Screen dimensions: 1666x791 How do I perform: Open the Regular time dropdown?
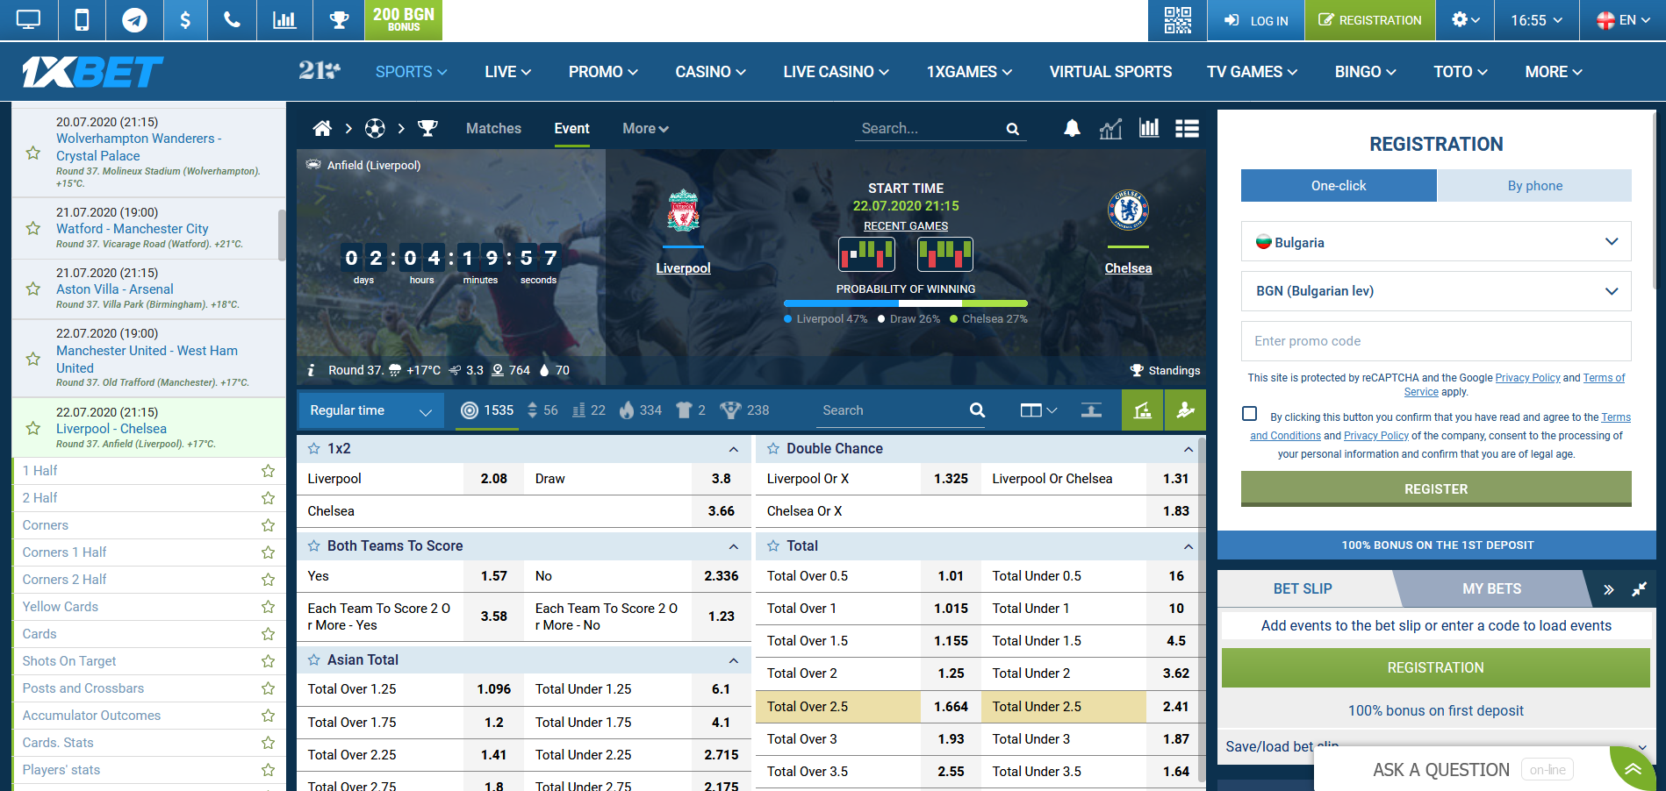click(370, 410)
